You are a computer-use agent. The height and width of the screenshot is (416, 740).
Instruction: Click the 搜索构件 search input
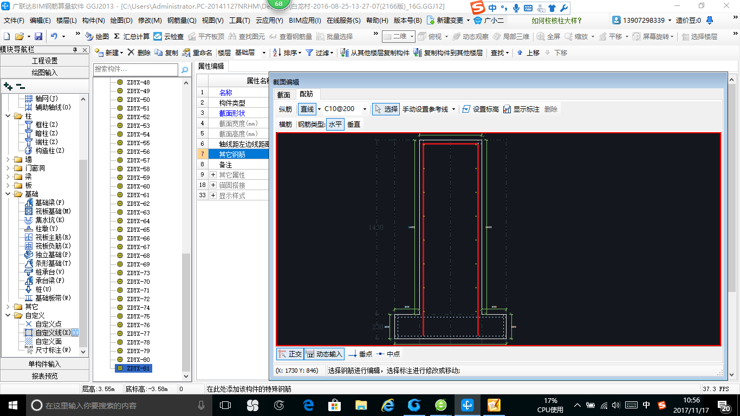tap(135, 69)
